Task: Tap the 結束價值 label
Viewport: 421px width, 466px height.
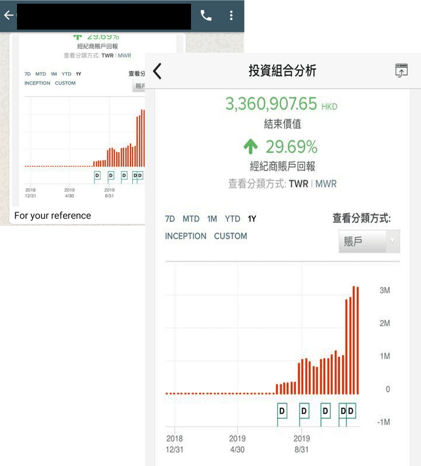Action: [x=282, y=124]
